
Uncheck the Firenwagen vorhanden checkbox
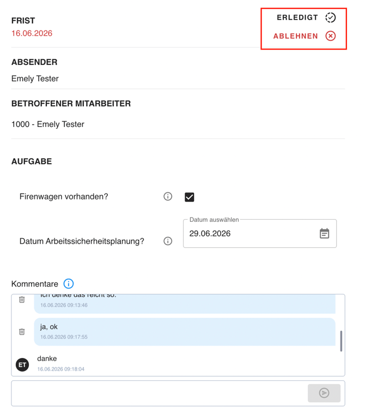pos(190,197)
